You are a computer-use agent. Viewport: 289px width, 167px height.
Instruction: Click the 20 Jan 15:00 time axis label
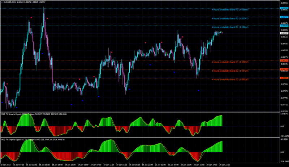pos(199,165)
